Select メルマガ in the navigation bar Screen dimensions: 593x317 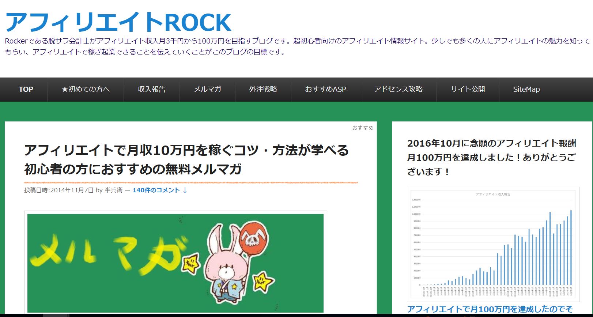(x=207, y=89)
